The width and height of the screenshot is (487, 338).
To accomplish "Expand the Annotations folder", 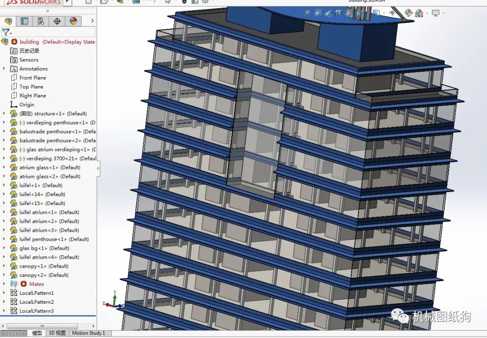I will (x=4, y=69).
